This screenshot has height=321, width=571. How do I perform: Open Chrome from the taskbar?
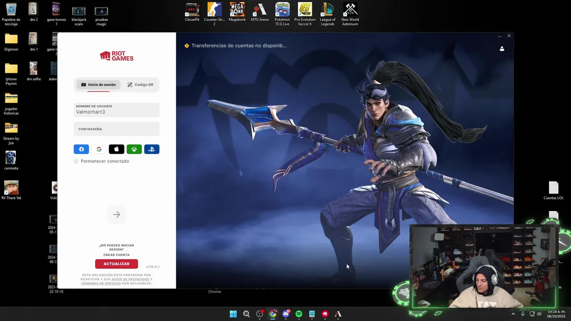pyautogui.click(x=273, y=314)
